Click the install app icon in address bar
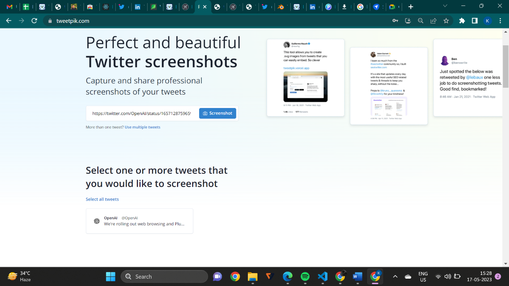The width and height of the screenshot is (509, 286). point(408,21)
